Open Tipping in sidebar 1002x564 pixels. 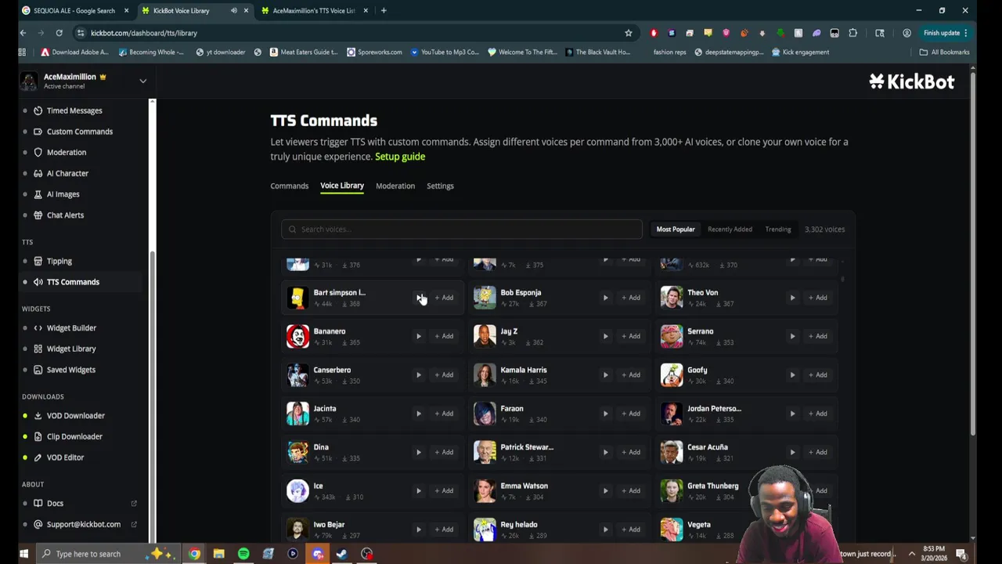coord(59,262)
